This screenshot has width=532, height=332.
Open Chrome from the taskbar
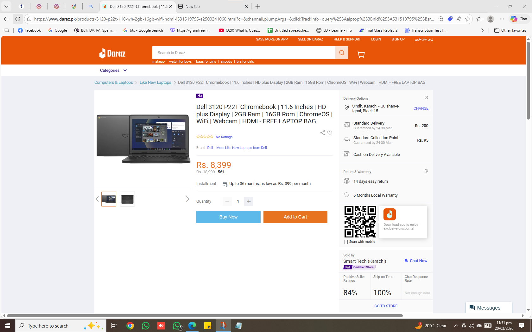coord(130,326)
